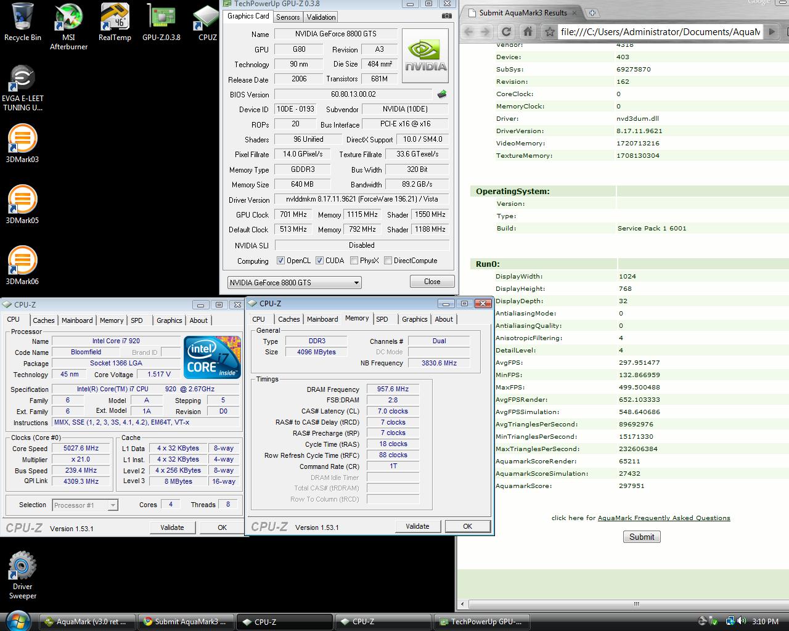Click the Core Voltage value 1.517 V
The height and width of the screenshot is (631, 789).
pos(159,374)
